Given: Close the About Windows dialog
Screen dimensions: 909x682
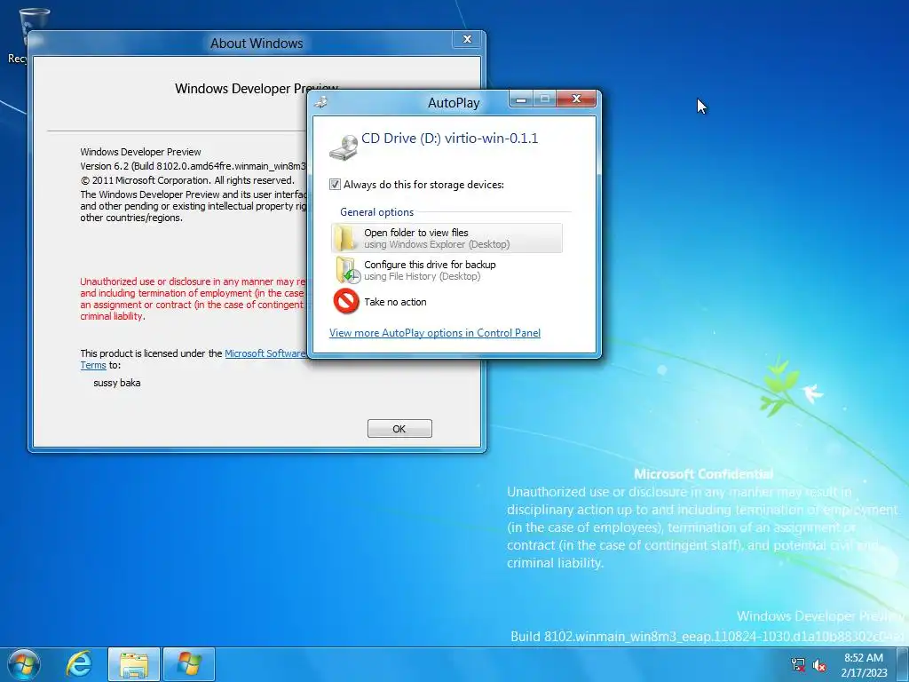Looking at the screenshot, I should (467, 39).
